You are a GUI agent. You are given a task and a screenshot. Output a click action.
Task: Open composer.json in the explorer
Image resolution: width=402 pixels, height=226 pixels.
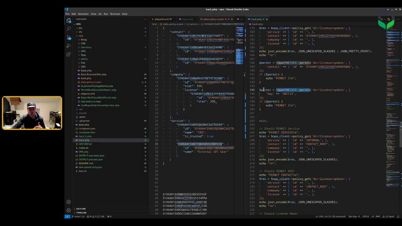(87, 128)
